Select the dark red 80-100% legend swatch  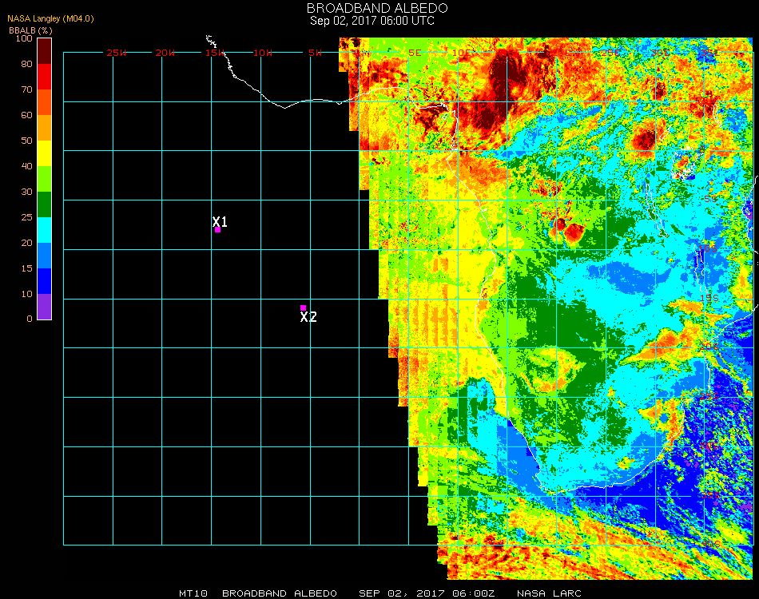(x=45, y=50)
